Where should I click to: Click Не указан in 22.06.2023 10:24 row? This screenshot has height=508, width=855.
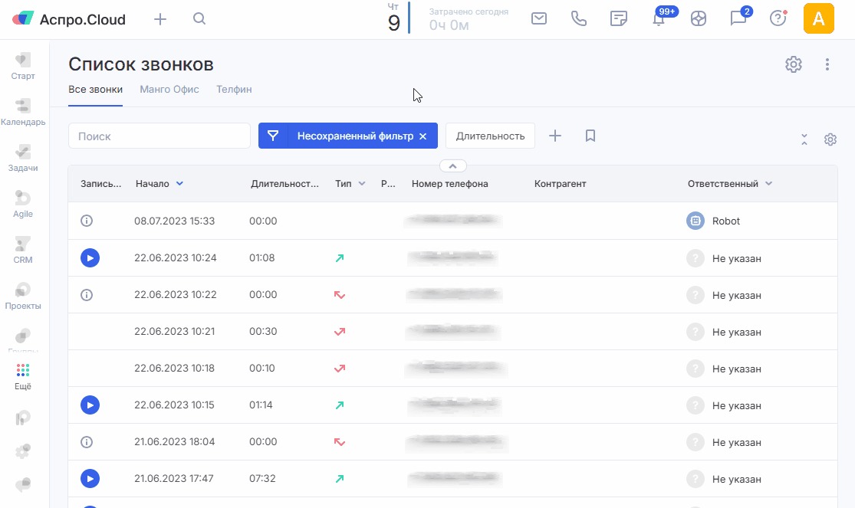coord(736,258)
